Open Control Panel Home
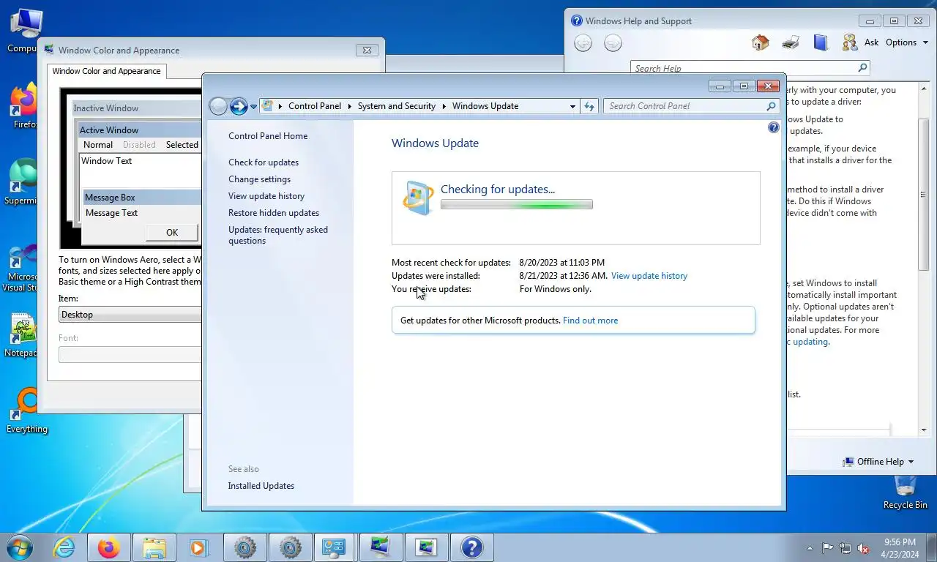The height and width of the screenshot is (562, 937). [268, 136]
